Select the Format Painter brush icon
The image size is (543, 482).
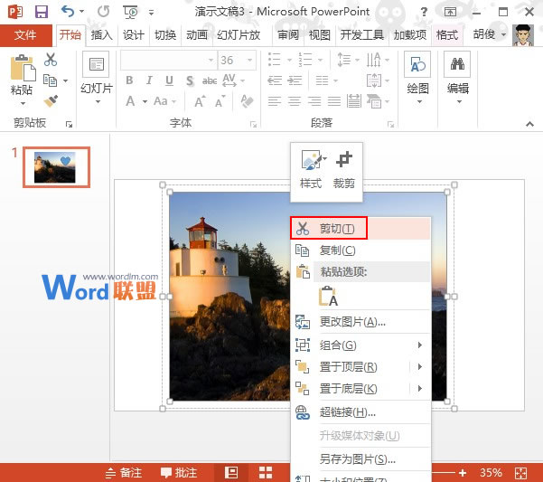coord(51,101)
